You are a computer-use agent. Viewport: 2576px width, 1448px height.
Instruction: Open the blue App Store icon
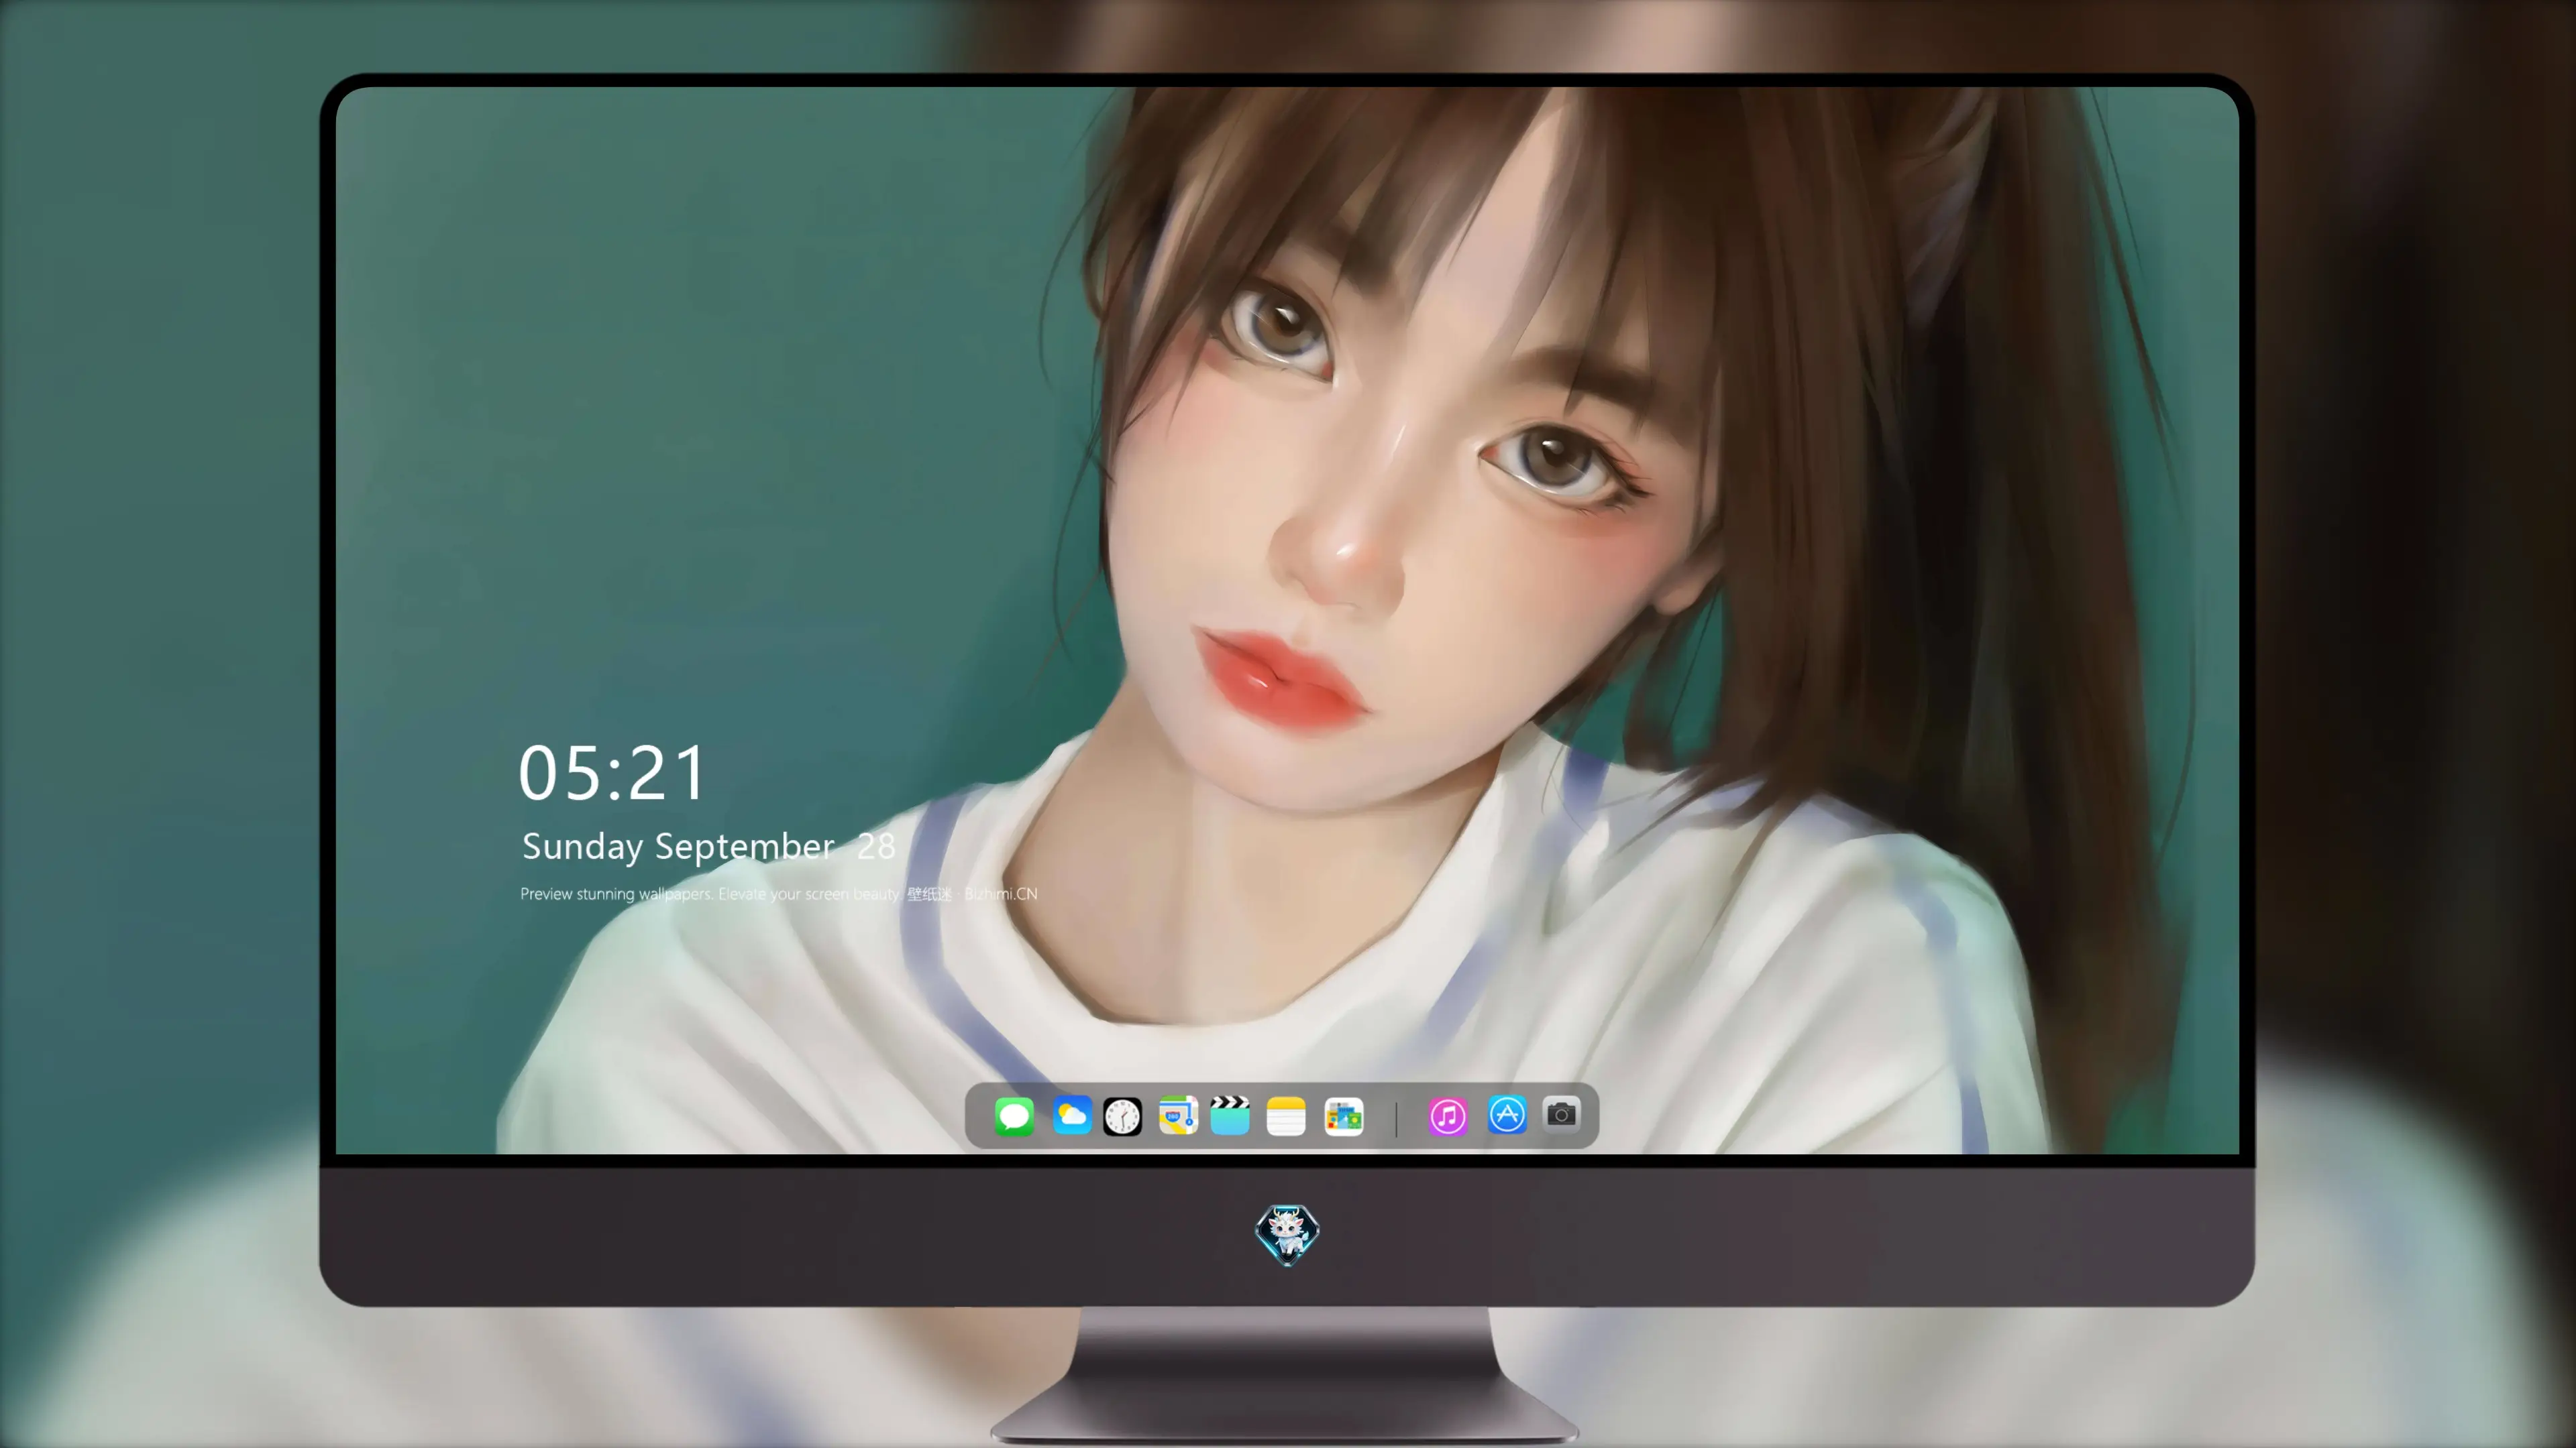1507,1114
